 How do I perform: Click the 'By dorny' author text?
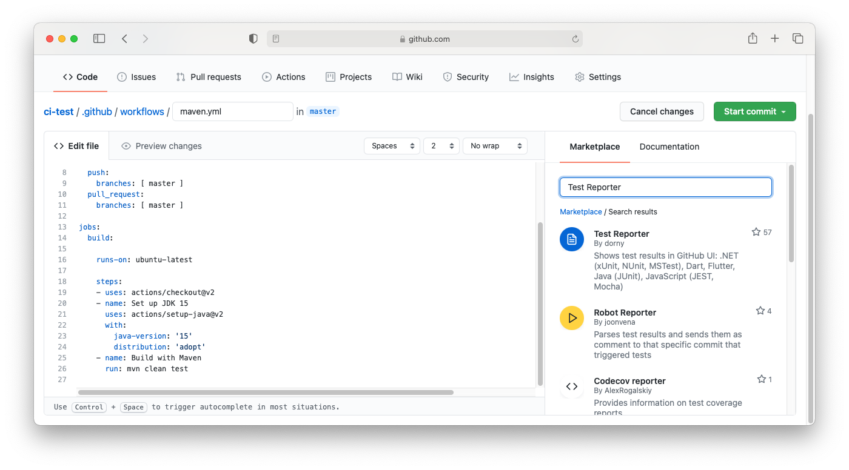[x=609, y=243]
